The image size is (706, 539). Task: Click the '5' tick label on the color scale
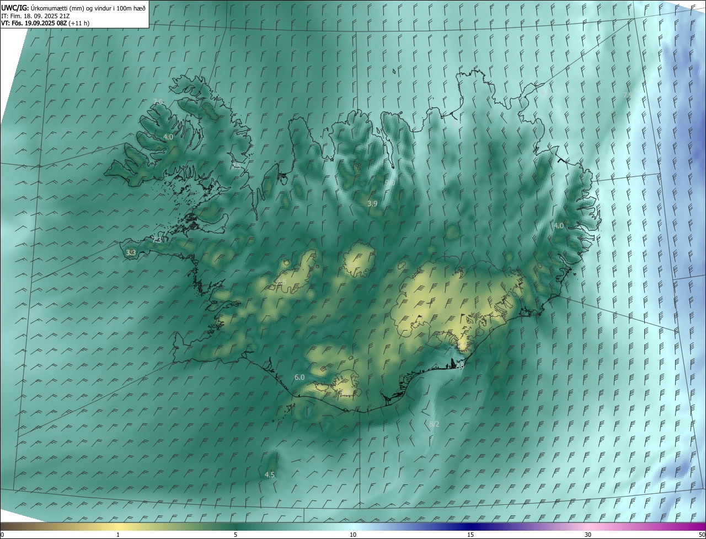tap(236, 535)
